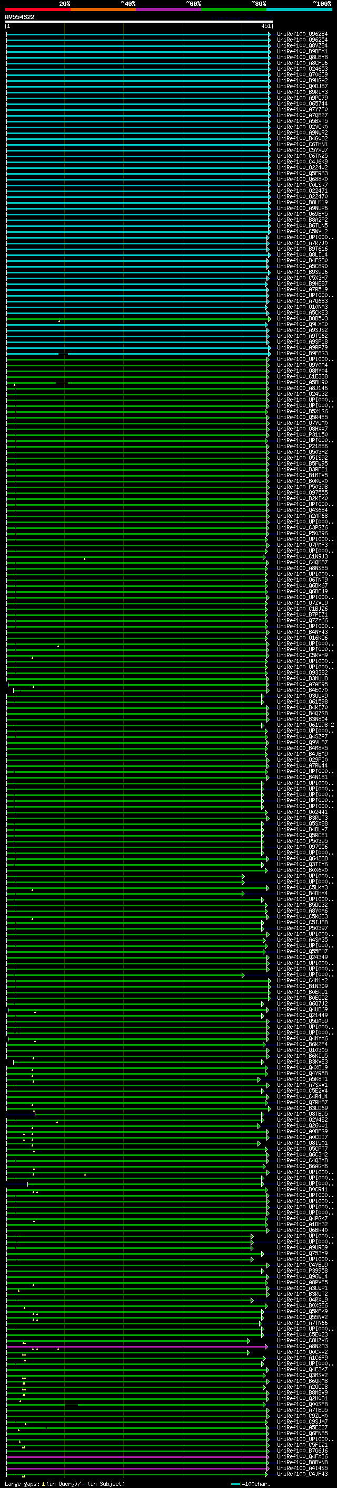
Task: Select the UniRef100_Q5ER63 label
Action: coord(302,173)
